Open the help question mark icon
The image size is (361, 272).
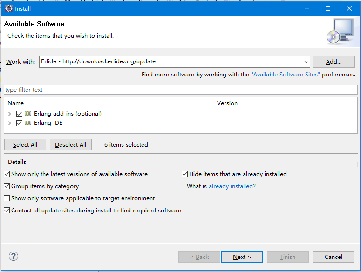pos(14,256)
